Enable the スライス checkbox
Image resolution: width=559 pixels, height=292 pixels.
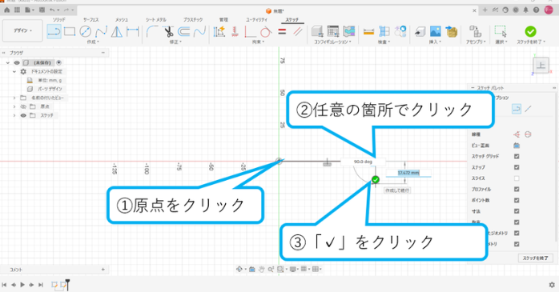pyautogui.click(x=517, y=178)
